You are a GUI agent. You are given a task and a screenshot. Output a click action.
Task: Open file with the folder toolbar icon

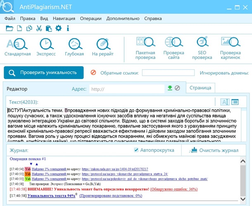pyautogui.click(x=10, y=28)
